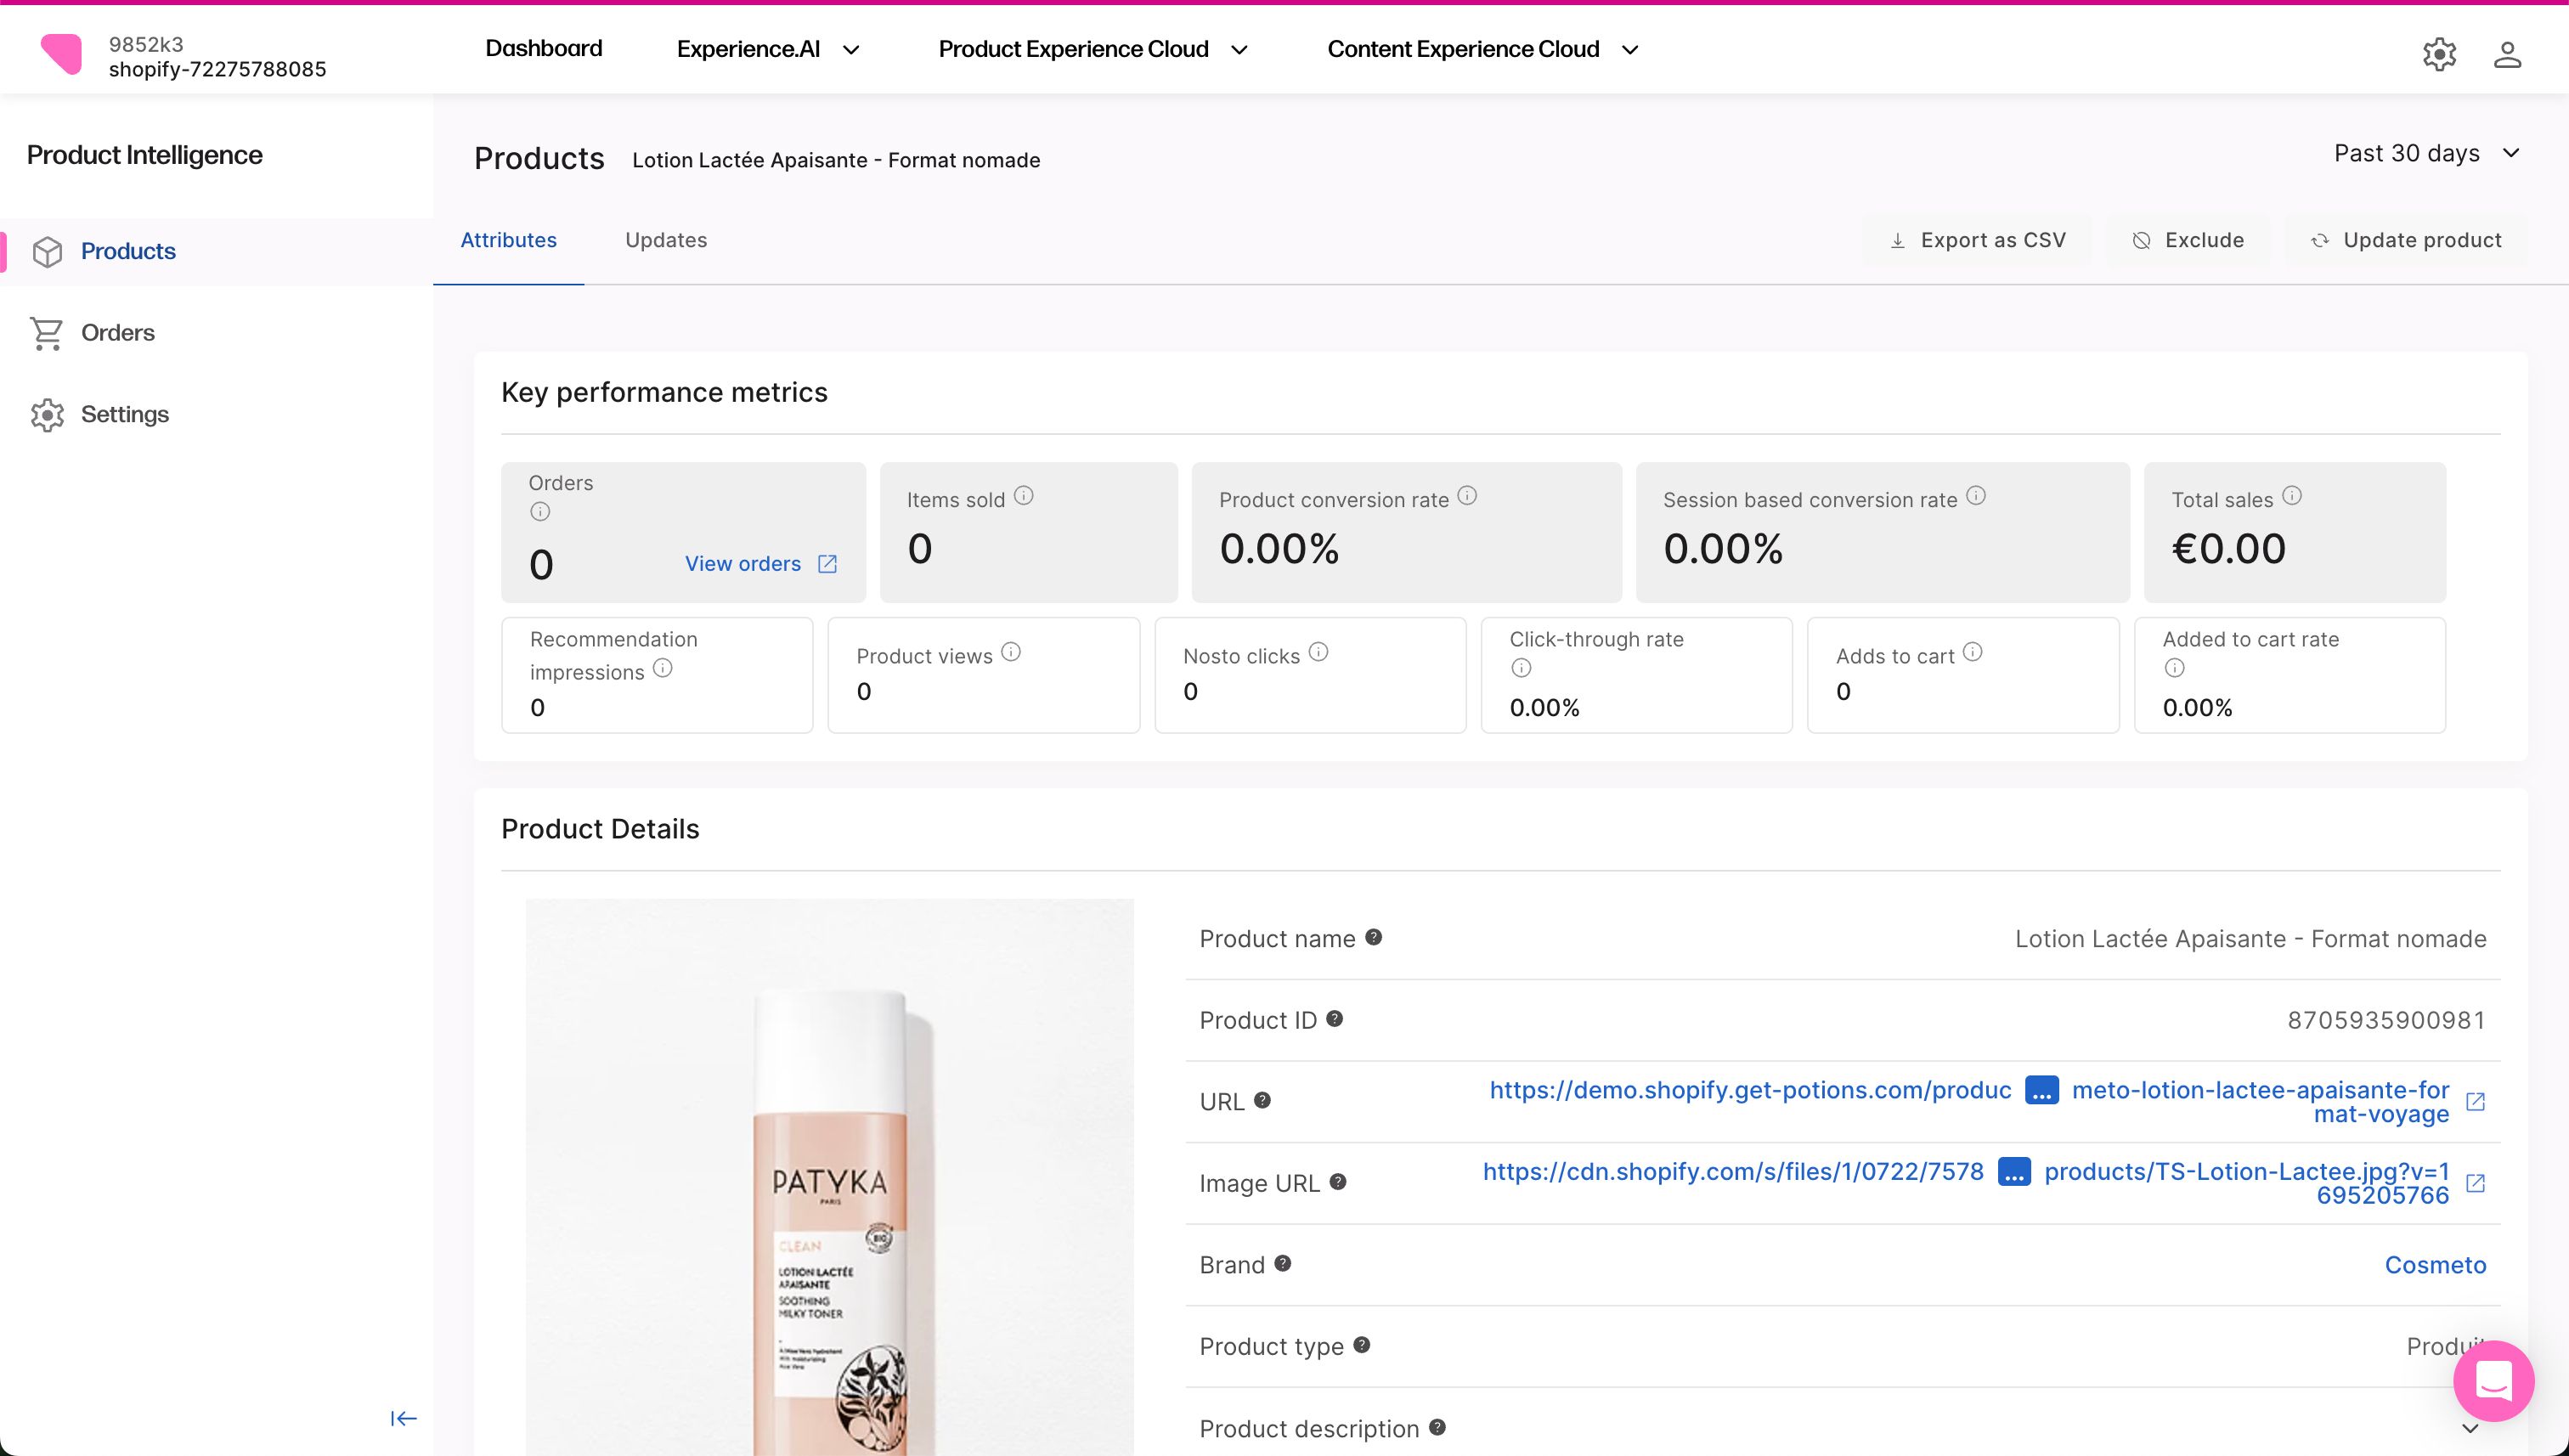Viewport: 2569px width, 1456px height.
Task: Switch to the Updates tab
Action: point(666,240)
